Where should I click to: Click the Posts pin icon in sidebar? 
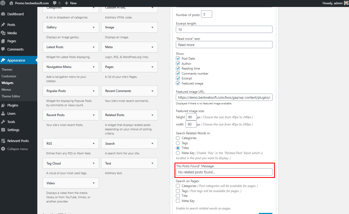pyautogui.click(x=3, y=25)
